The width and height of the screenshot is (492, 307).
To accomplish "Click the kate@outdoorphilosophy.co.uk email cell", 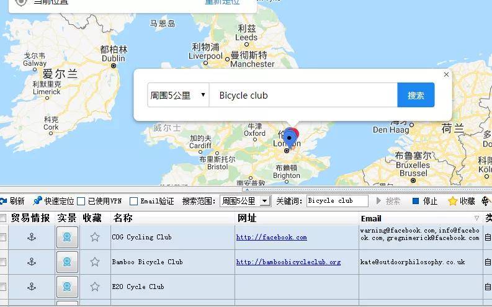I will pyautogui.click(x=421, y=262).
